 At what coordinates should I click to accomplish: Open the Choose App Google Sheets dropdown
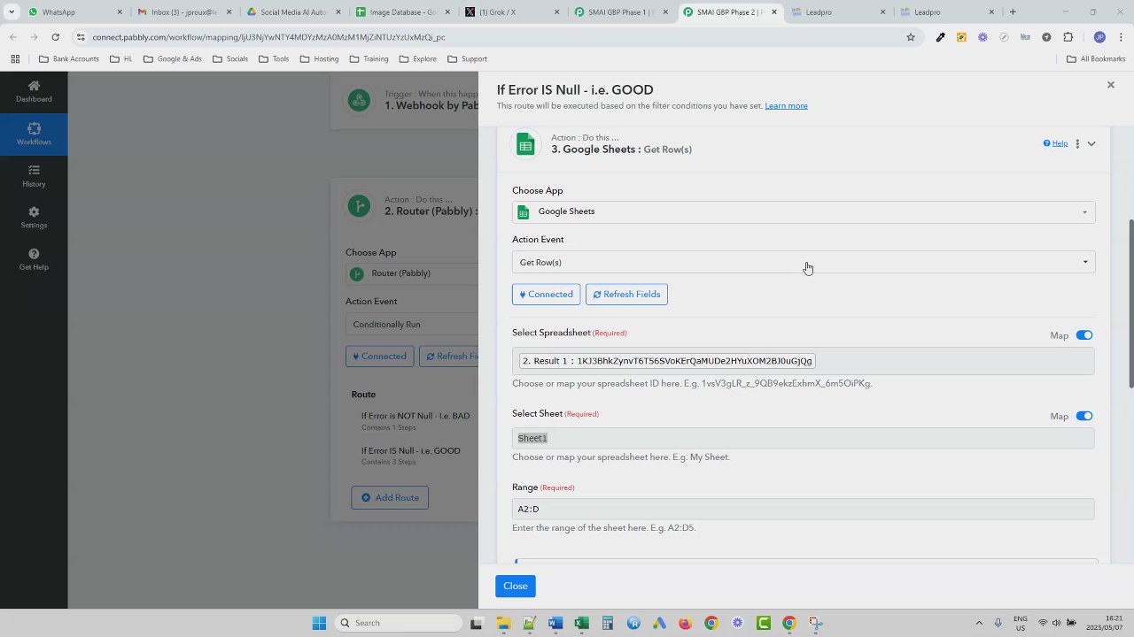tap(804, 211)
